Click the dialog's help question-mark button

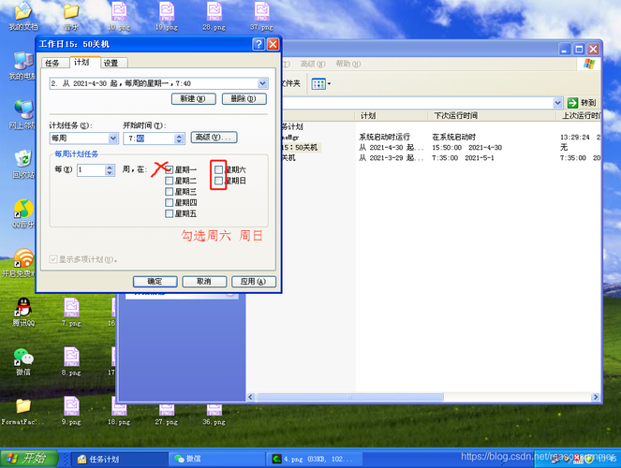click(258, 44)
